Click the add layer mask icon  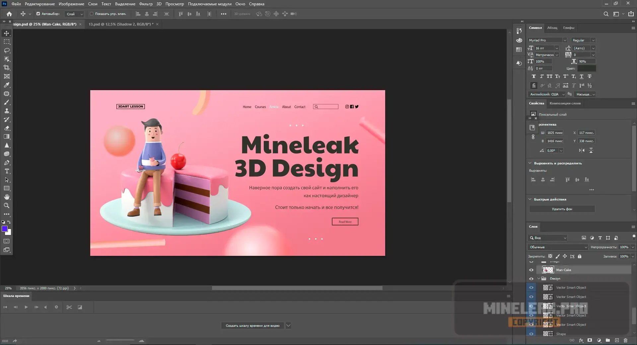pyautogui.click(x=590, y=340)
